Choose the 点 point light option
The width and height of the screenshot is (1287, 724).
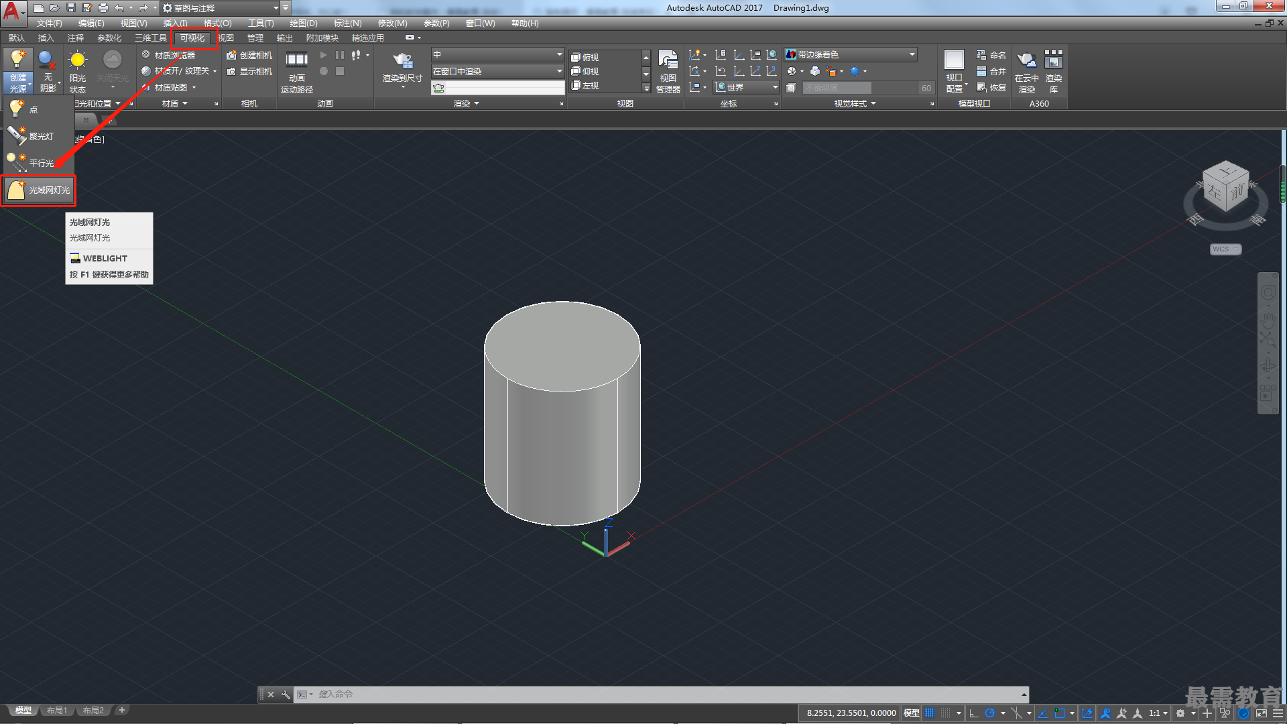[38, 109]
